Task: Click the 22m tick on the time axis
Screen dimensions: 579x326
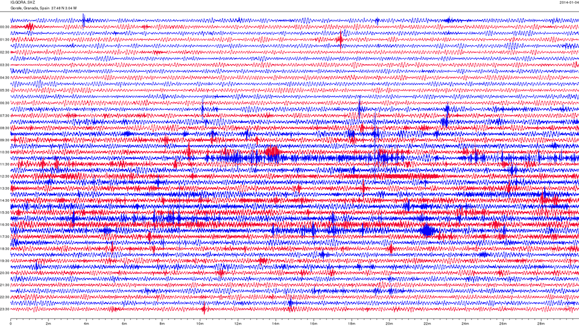Action: pyautogui.click(x=427, y=324)
